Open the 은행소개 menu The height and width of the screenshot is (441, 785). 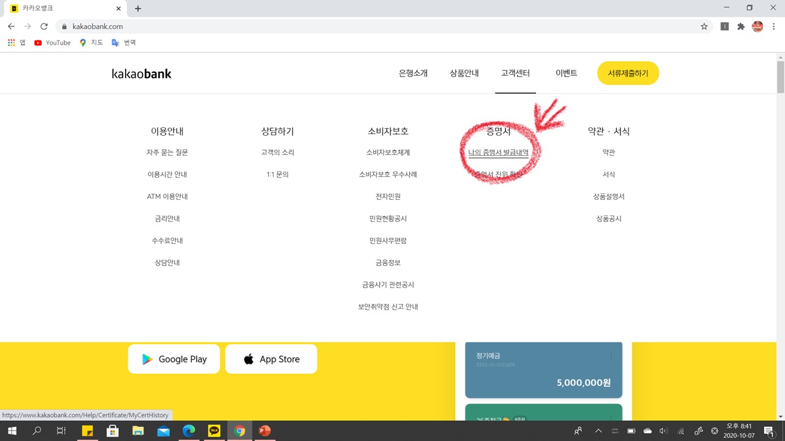coord(413,73)
